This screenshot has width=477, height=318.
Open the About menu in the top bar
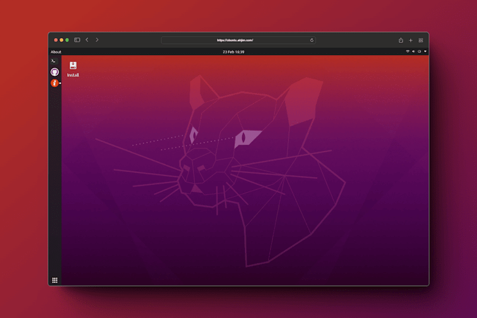[x=56, y=52]
